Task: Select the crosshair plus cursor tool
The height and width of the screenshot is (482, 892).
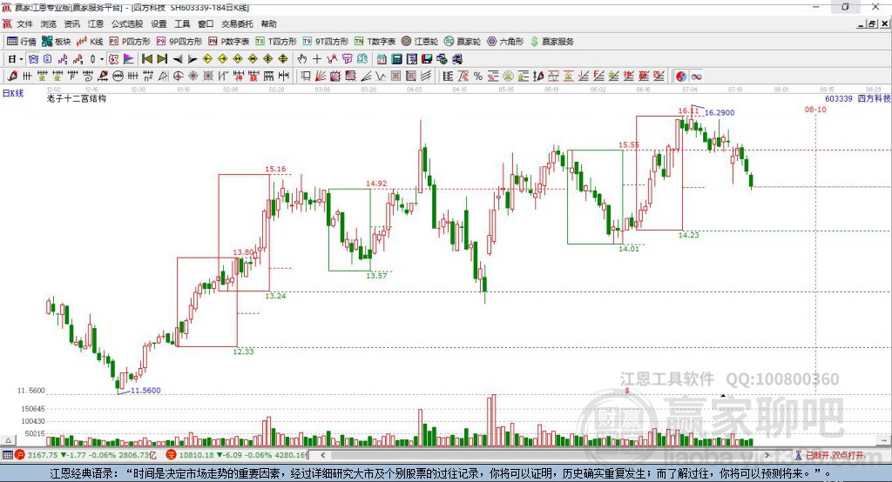Action: click(317, 59)
